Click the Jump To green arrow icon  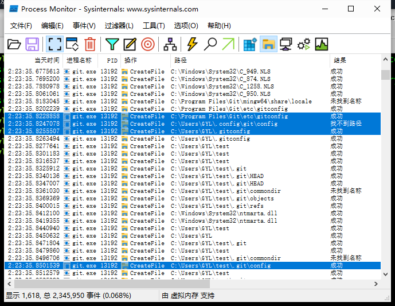[x=228, y=44]
